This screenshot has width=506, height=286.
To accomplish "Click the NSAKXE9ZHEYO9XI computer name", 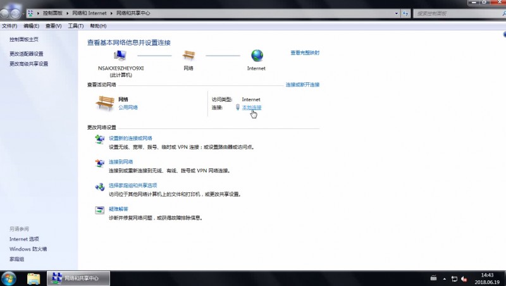I will [x=121, y=68].
